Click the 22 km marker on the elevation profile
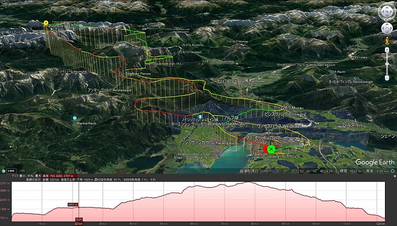 pyautogui.click(x=78, y=224)
